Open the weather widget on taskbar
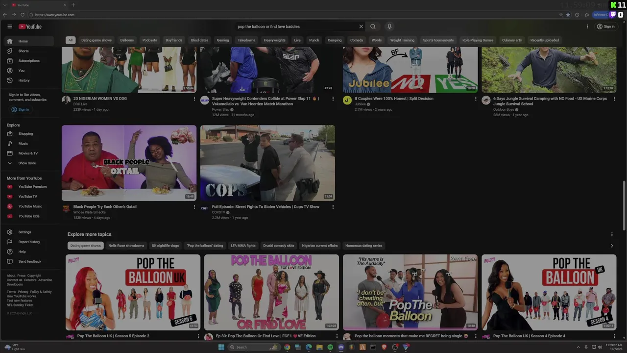Viewport: 627px width, 353px height. click(x=15, y=347)
